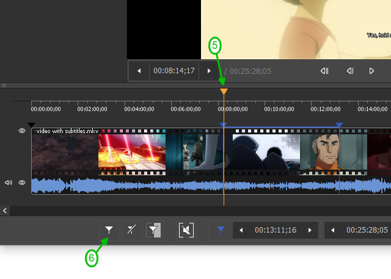This screenshot has width=391, height=279.
Task: Edit end time field 00:25:28;05
Action: [x=367, y=230]
